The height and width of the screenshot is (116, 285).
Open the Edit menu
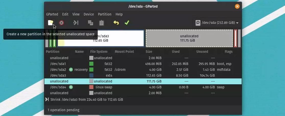pos(65,14)
